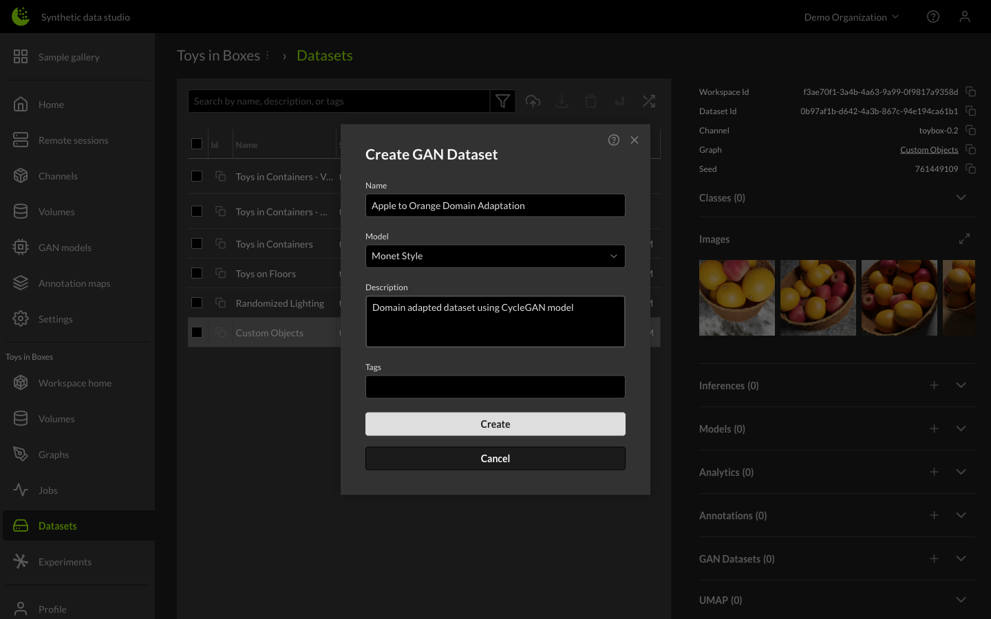Screen dimensions: 991x619
Task: Open the Custom Objects graph link
Action: [x=929, y=149]
